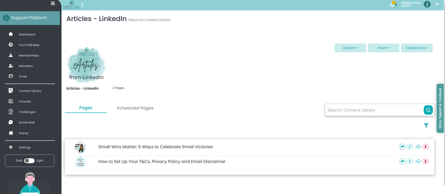Click the Search Content Library field
Image resolution: width=445 pixels, height=194 pixels.
pos(374,110)
